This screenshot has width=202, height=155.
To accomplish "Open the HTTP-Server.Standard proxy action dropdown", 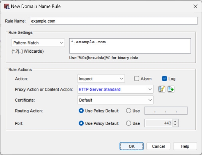I will click(x=115, y=89).
